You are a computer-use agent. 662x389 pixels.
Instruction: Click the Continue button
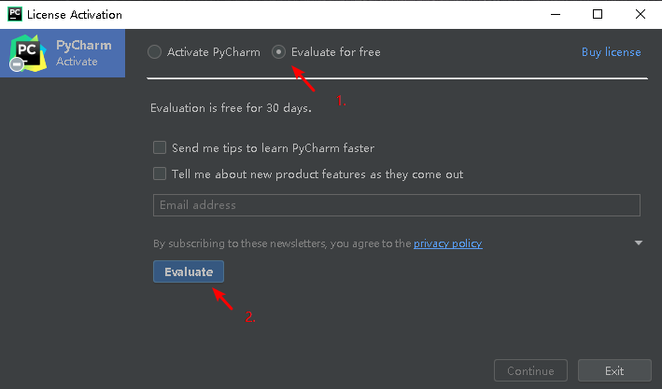point(530,370)
